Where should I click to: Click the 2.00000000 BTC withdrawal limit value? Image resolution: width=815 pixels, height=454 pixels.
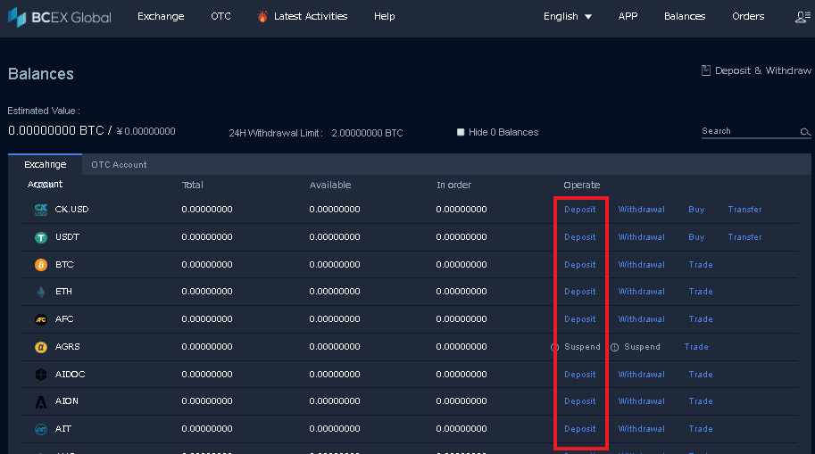tap(367, 133)
